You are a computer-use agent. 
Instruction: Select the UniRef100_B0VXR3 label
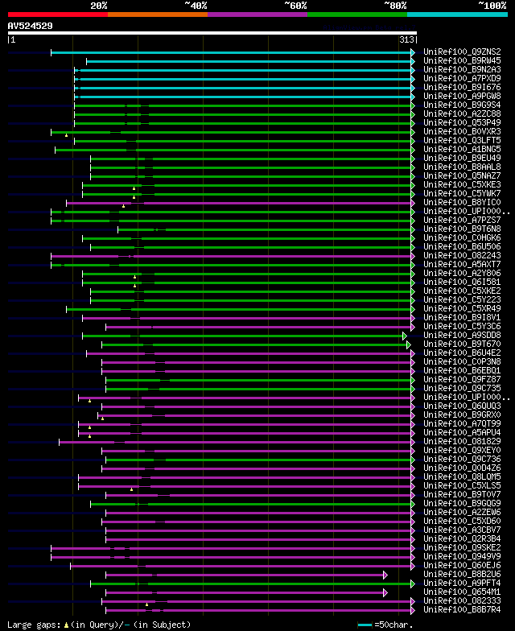coord(462,132)
